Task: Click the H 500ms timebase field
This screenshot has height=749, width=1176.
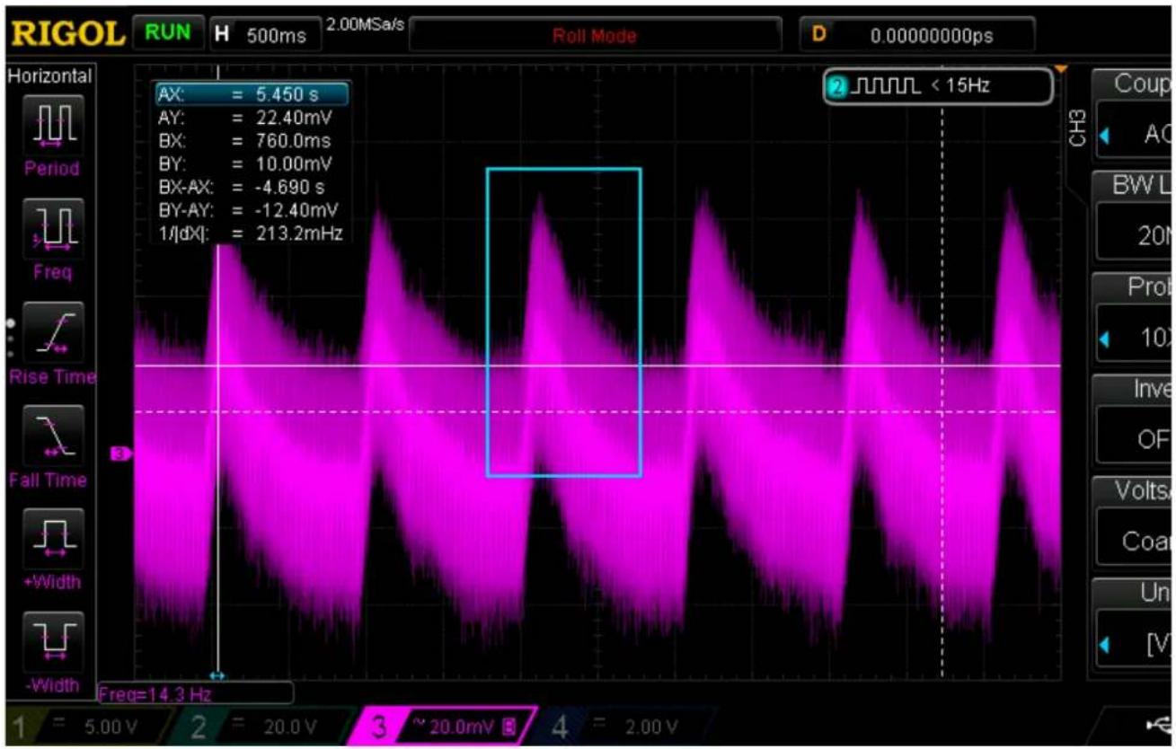Action: pyautogui.click(x=266, y=34)
